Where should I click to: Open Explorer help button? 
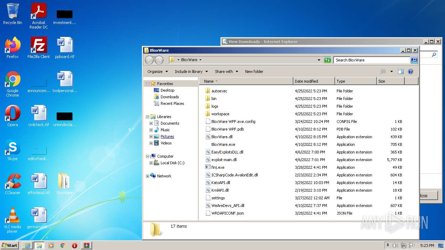410,72
